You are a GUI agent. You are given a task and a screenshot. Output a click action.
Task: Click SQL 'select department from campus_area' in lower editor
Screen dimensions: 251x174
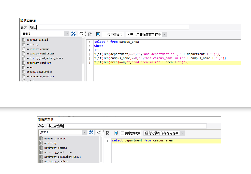[x=142, y=140]
